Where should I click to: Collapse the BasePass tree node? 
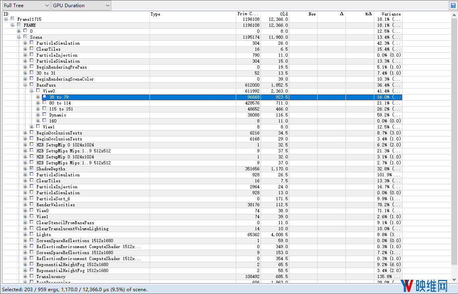point(25,85)
